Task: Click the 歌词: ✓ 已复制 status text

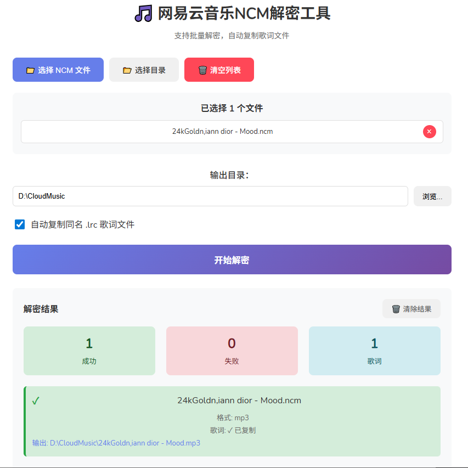Action: [x=233, y=430]
